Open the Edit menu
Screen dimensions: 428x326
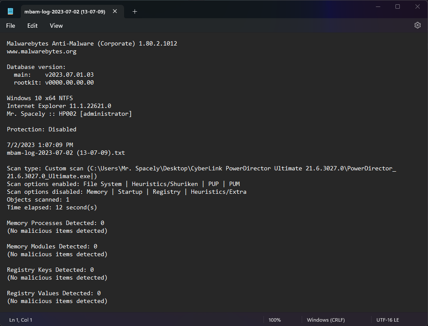point(32,26)
